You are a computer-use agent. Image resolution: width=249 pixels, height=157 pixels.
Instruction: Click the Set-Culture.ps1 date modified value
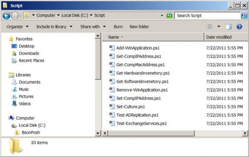(225, 106)
